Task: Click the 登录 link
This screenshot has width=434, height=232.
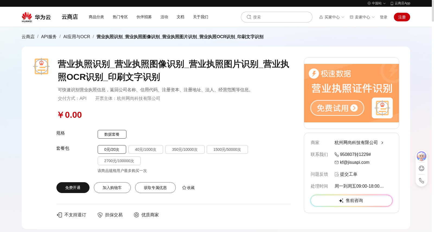Action: [x=384, y=17]
